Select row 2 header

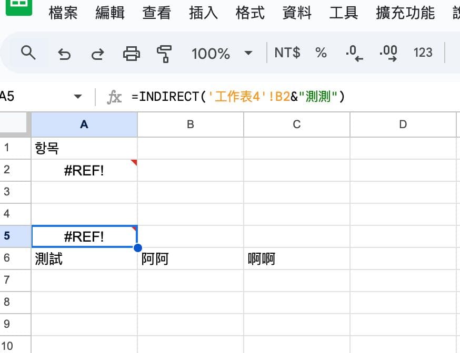coord(15,170)
